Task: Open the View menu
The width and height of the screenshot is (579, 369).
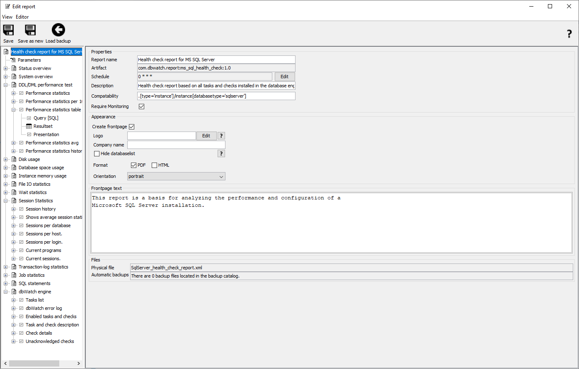Action: 7,17
